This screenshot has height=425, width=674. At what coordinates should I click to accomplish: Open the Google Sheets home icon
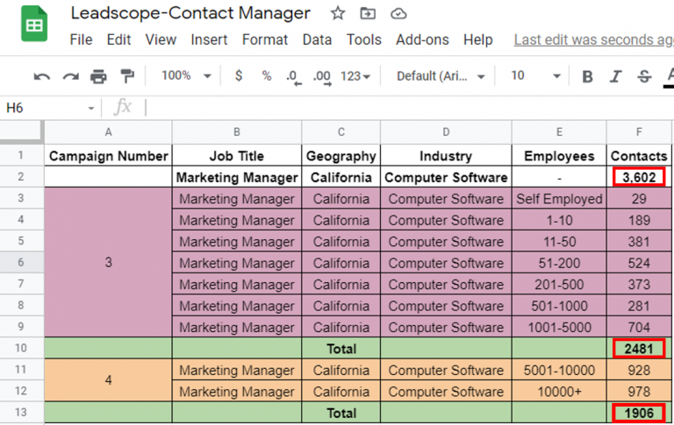[x=34, y=24]
